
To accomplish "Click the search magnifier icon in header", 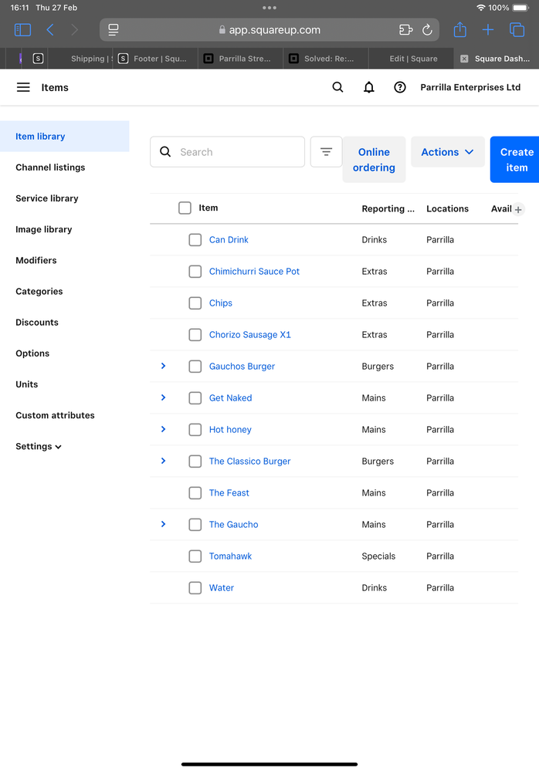I will 337,87.
